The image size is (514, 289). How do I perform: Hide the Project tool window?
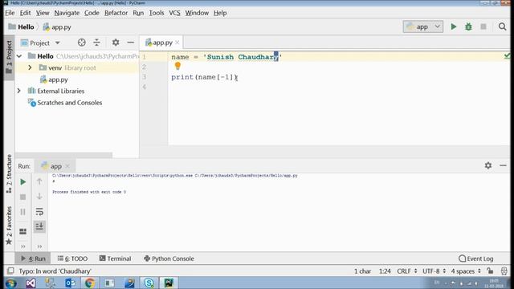[130, 43]
